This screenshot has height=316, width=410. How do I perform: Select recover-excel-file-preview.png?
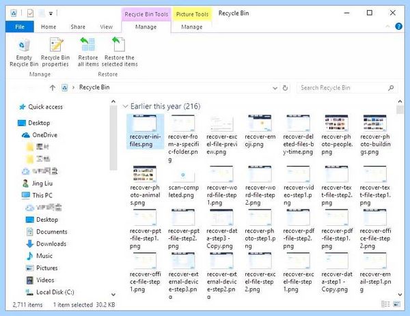(221, 135)
